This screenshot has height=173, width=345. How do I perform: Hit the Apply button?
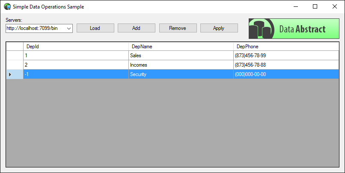[x=219, y=28]
